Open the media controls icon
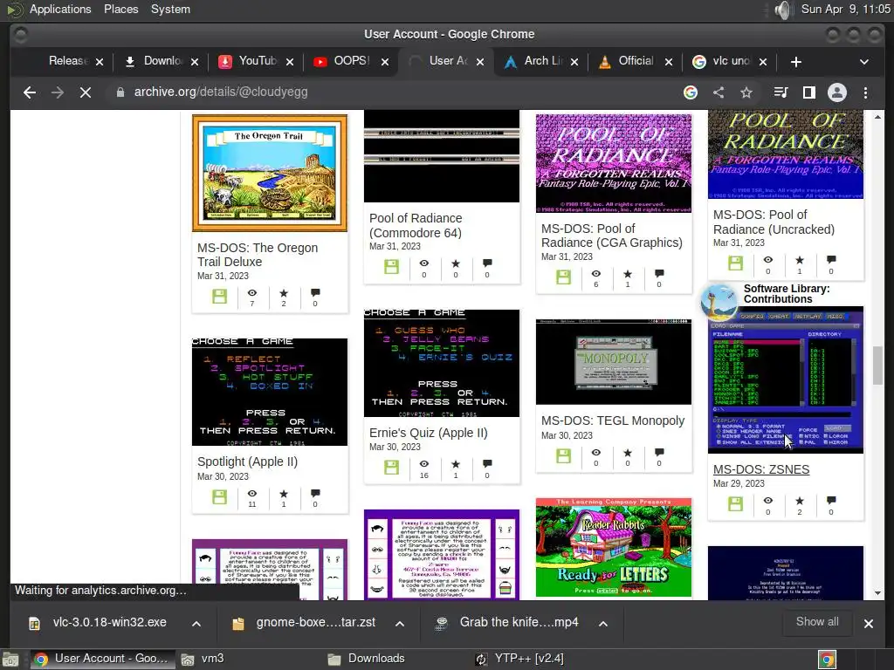The height and width of the screenshot is (670, 894). (781, 92)
